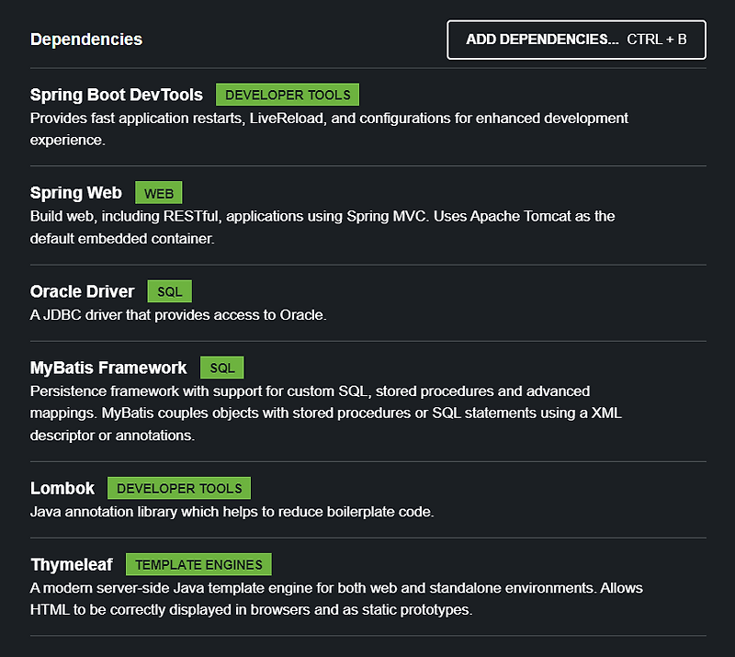Click the SQL badge beside Oracle Driver

(x=169, y=290)
